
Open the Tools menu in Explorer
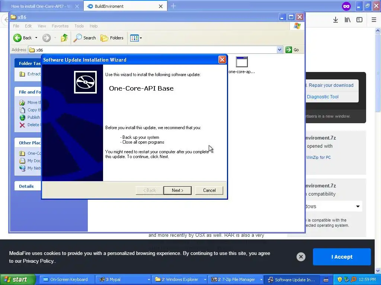(79, 26)
